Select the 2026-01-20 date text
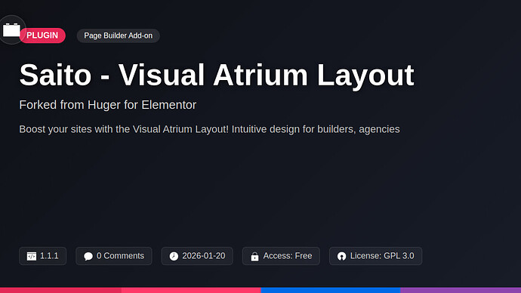521x293 pixels. [204, 256]
